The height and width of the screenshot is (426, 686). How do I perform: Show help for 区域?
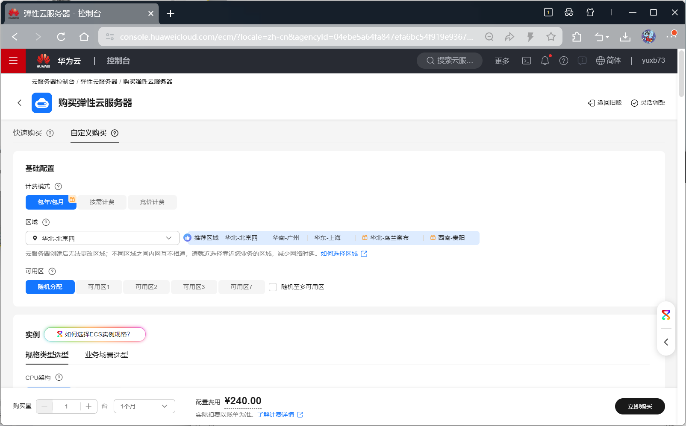pyautogui.click(x=46, y=222)
